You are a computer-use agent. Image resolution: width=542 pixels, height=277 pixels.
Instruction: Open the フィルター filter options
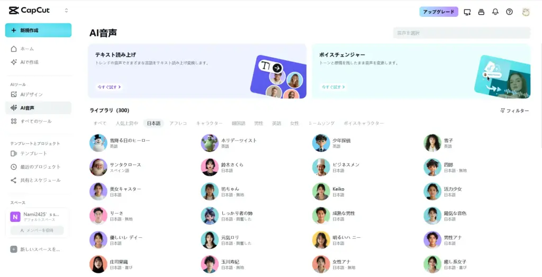click(x=514, y=110)
